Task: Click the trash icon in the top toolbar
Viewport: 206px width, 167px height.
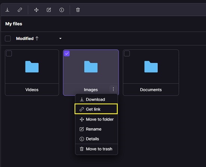Action: tap(78, 10)
